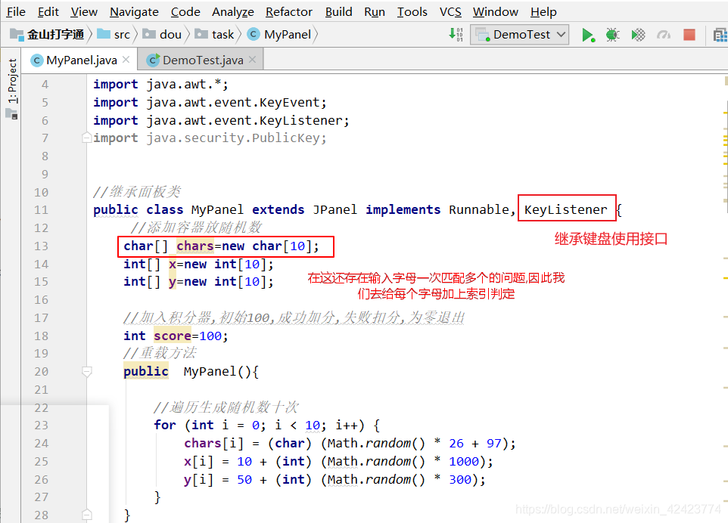Click the profiler gauge icon
Viewport: 728px width, 523px height.
664,35
